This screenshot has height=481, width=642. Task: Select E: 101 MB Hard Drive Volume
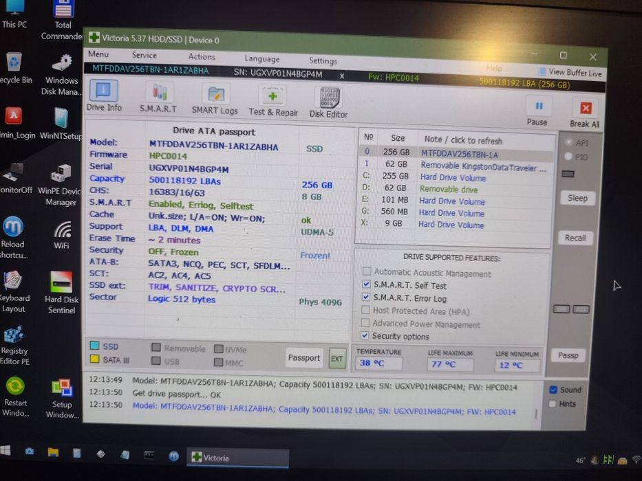[453, 201]
